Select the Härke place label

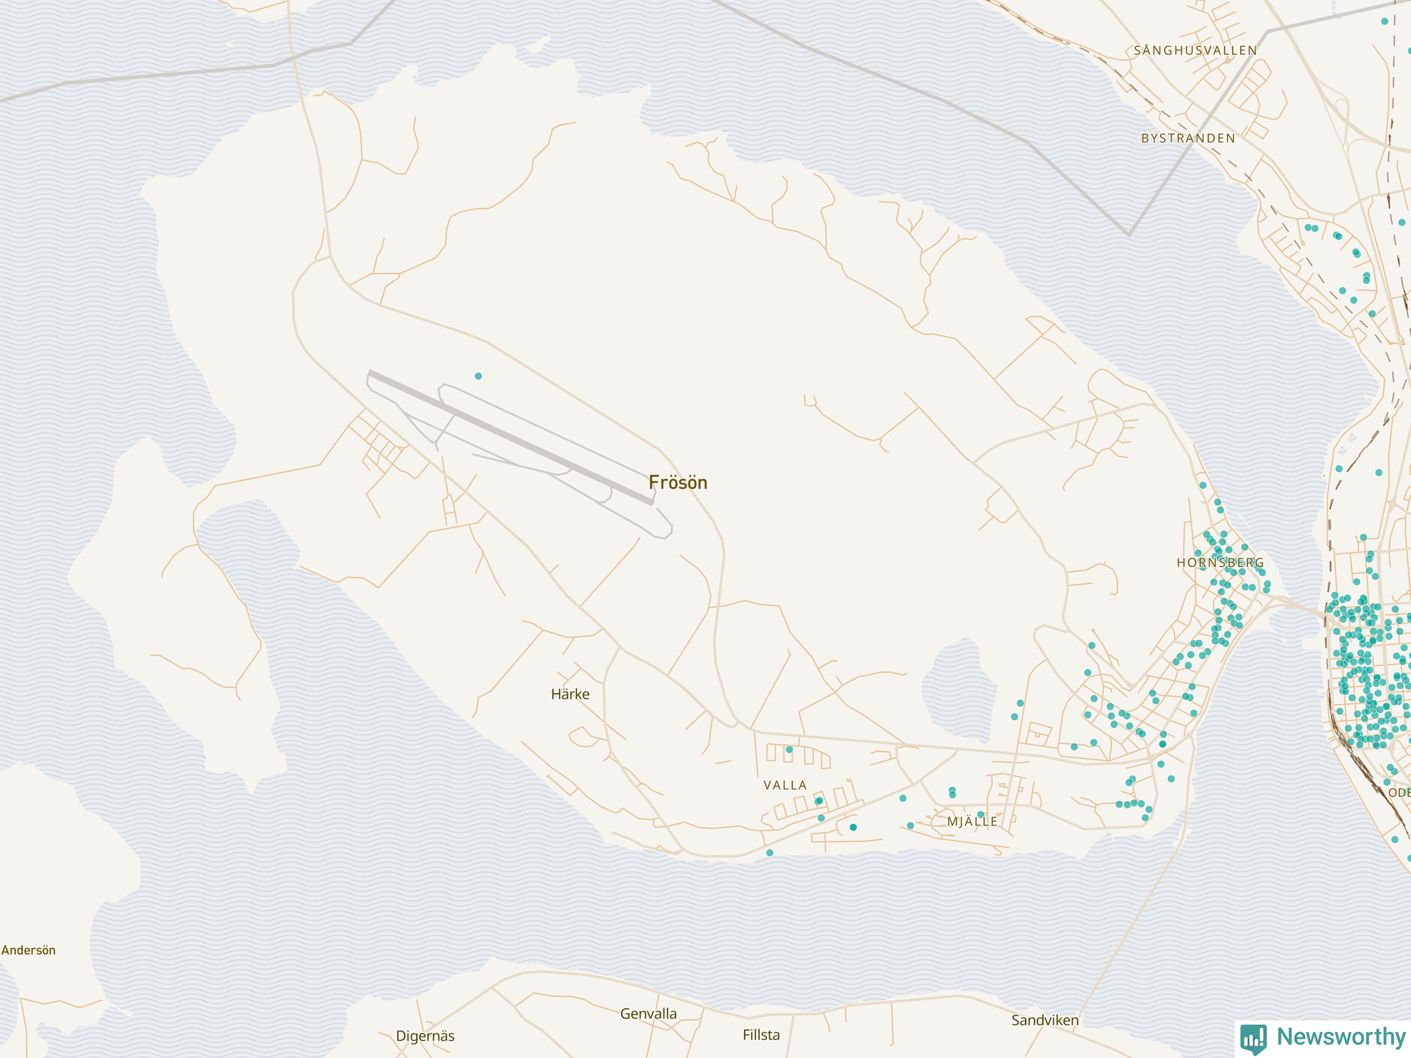[x=570, y=694]
